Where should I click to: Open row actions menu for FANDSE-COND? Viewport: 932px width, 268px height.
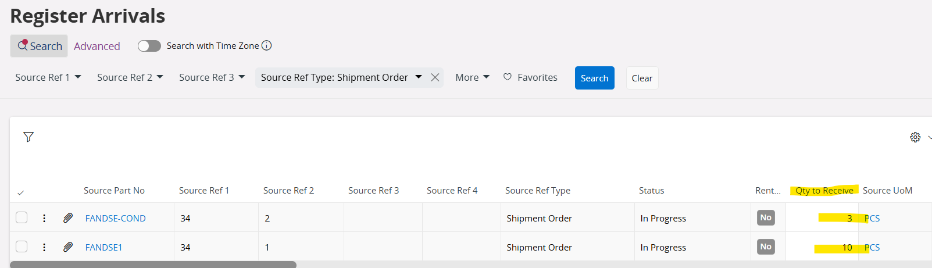[44, 218]
